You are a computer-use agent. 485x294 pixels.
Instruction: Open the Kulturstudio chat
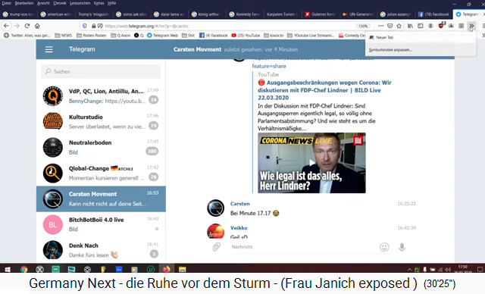click(101, 121)
